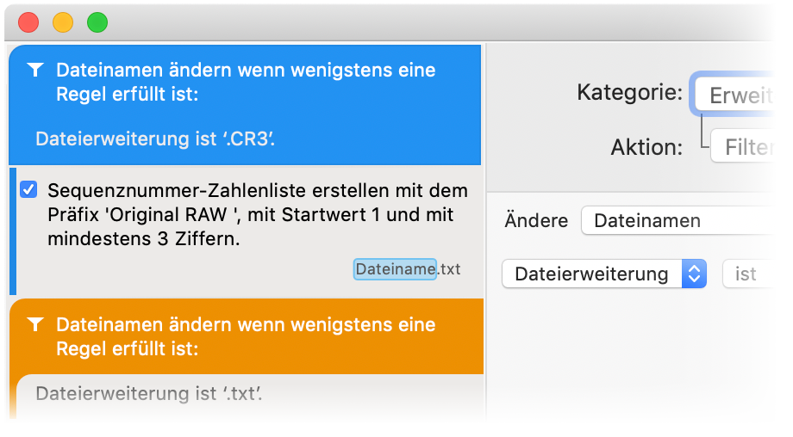The width and height of the screenshot is (793, 437).
Task: Open the 'ist' condition dropdown
Action: [x=759, y=274]
